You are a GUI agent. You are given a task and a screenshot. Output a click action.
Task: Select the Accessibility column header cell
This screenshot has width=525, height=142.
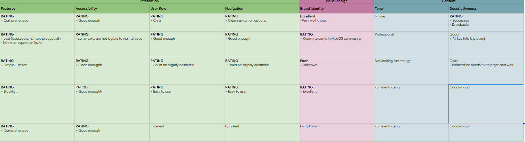tap(112, 8)
